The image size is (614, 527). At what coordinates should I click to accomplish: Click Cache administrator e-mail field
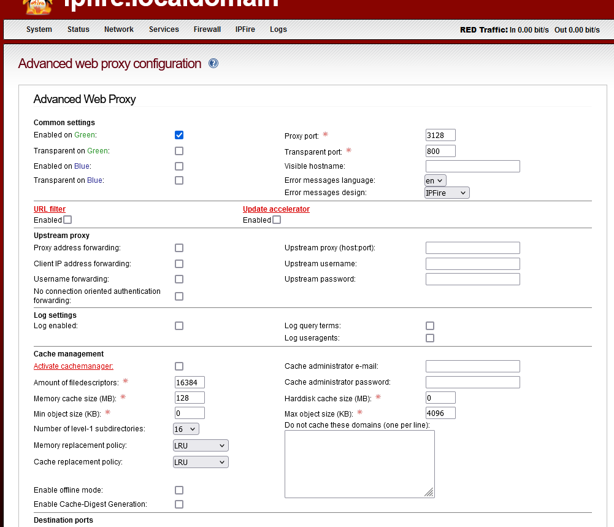pos(473,366)
